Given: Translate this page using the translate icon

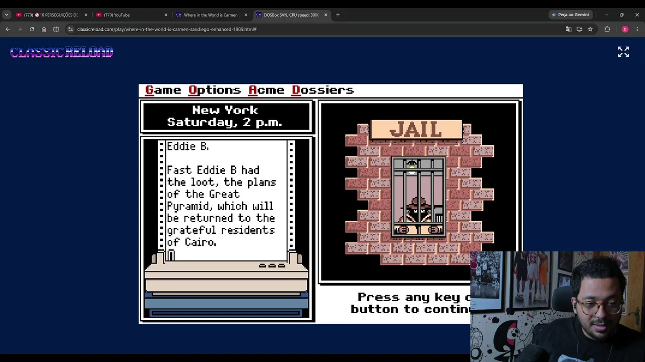Looking at the screenshot, I should point(568,29).
